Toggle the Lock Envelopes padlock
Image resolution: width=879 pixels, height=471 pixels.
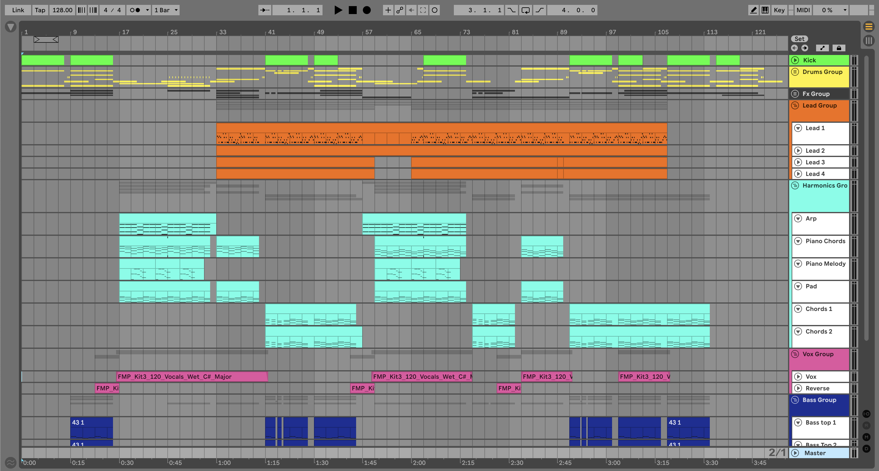pos(839,48)
